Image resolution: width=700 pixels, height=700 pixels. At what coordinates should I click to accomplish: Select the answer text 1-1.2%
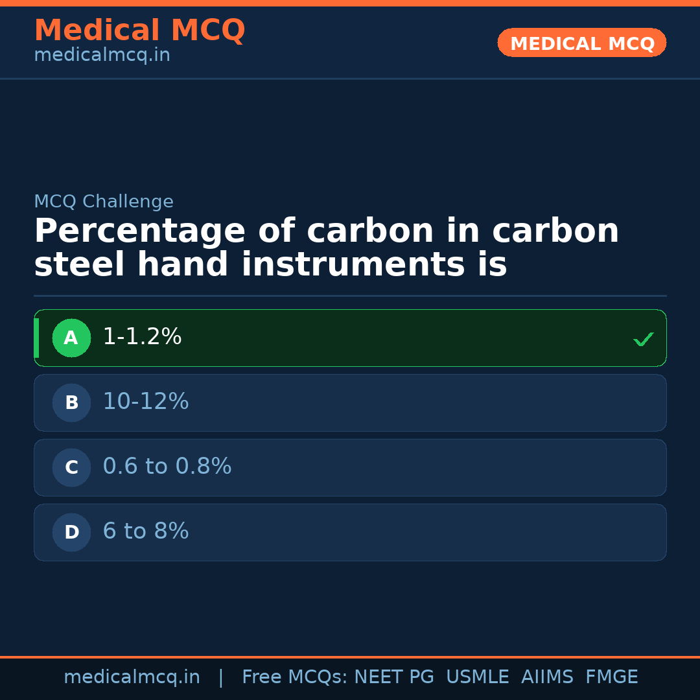click(x=142, y=337)
